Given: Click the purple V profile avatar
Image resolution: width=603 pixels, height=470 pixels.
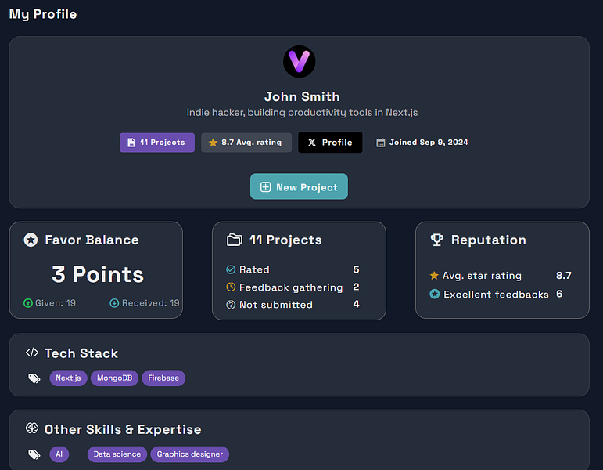Looking at the screenshot, I should (300, 62).
